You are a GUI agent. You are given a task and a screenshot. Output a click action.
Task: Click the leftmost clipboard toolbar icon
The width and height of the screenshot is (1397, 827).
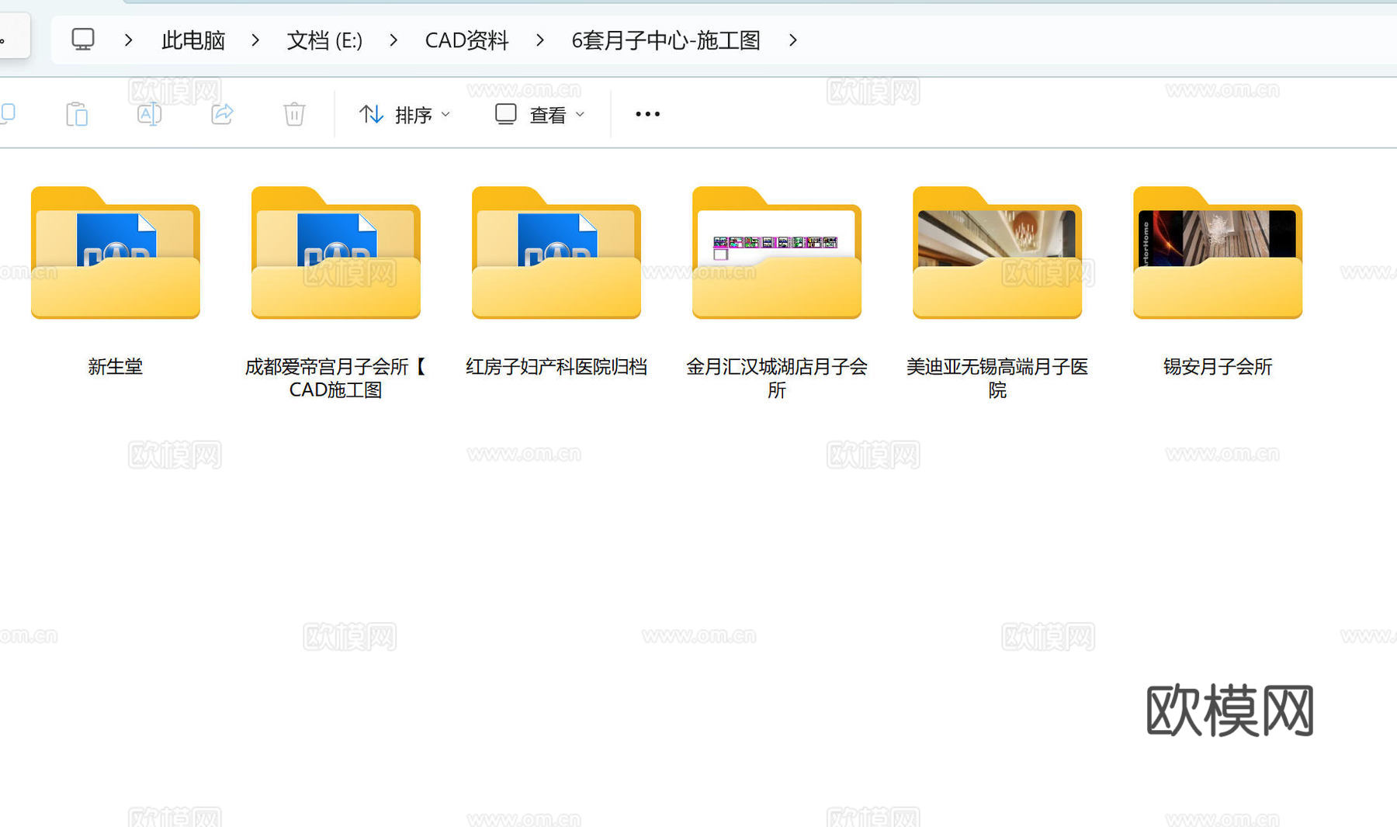8,113
